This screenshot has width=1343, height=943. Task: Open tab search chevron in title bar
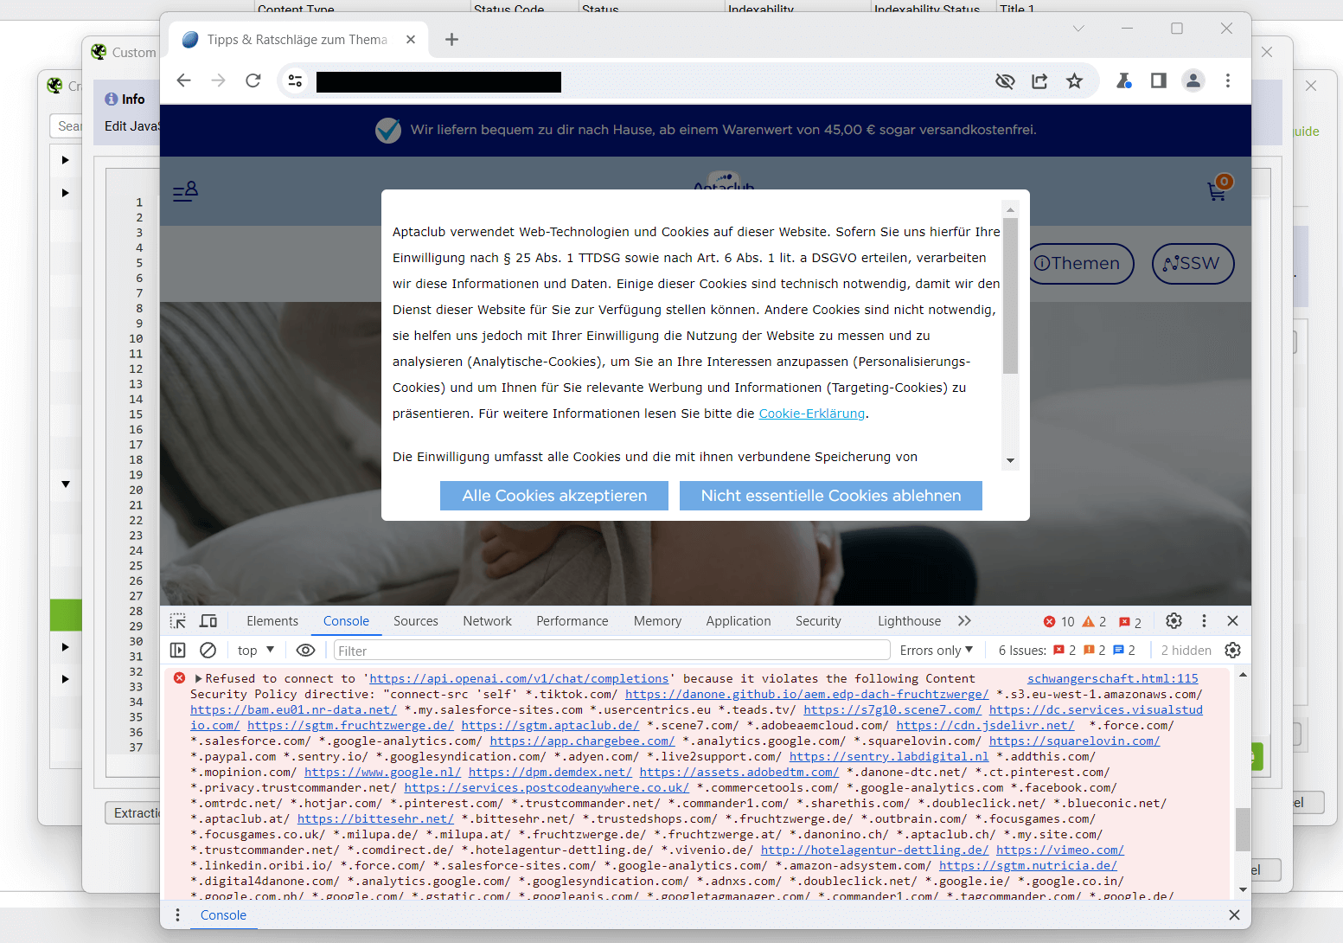(x=1078, y=29)
